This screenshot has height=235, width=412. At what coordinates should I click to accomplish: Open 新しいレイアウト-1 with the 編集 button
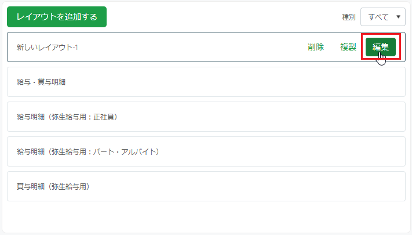tap(381, 47)
